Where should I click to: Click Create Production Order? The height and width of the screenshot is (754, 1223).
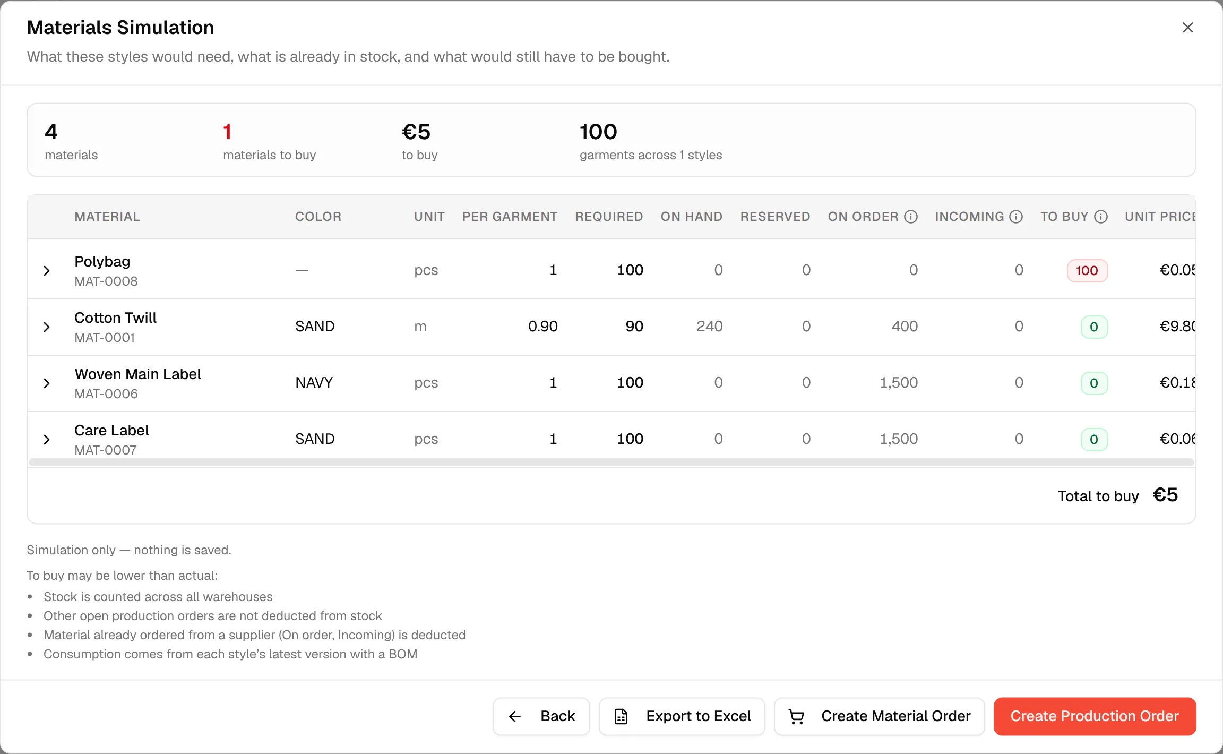coord(1095,716)
